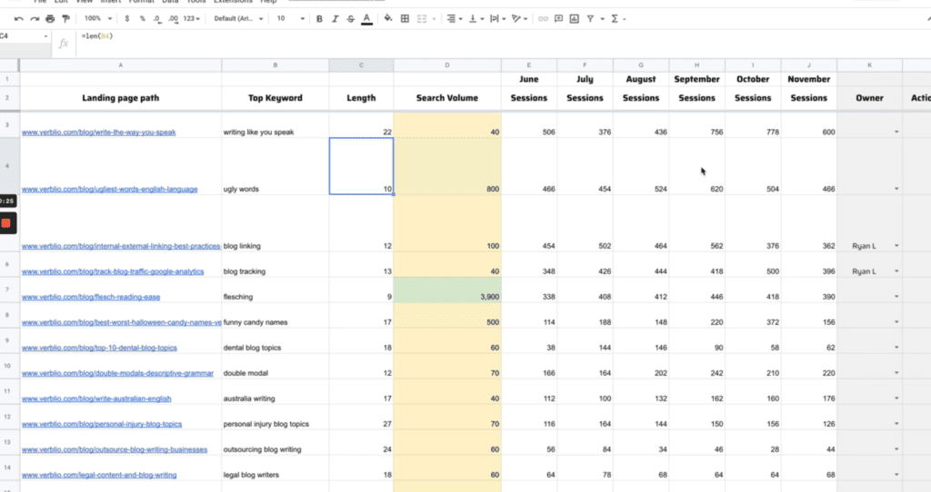931x492 pixels.
Task: Open the fill color paint bucket
Action: click(388, 18)
